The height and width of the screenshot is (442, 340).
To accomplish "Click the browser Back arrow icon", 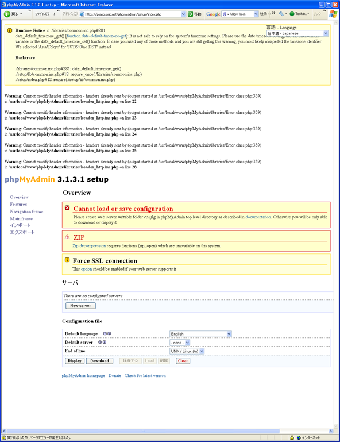I will 7,14.
